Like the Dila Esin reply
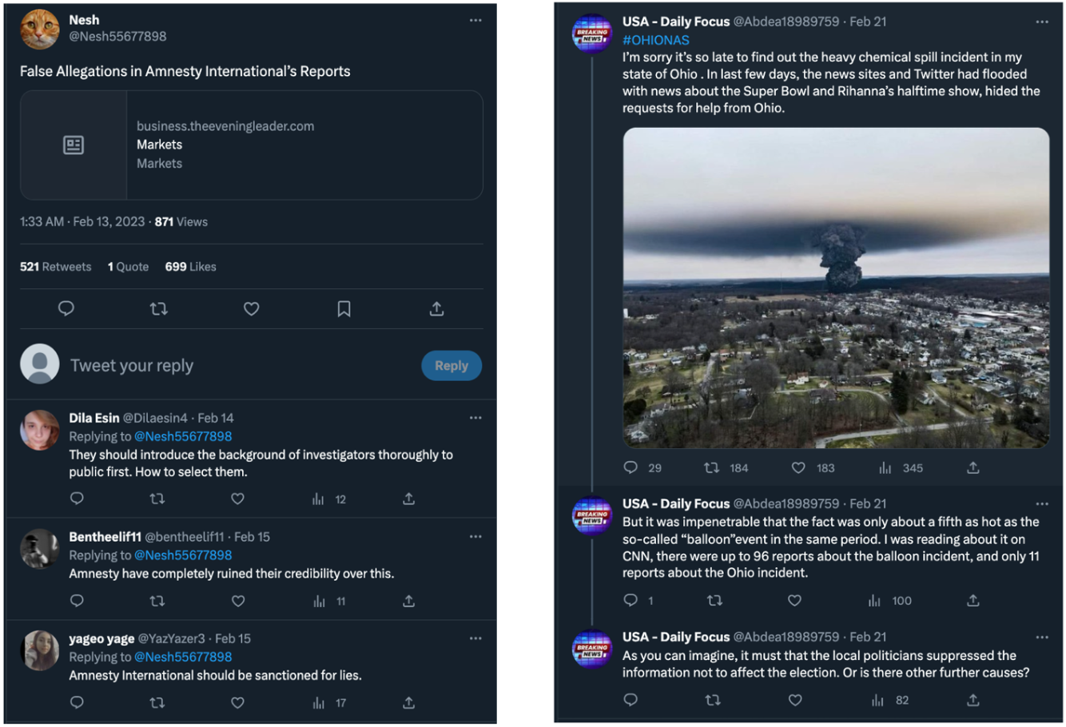This screenshot has height=727, width=1066. click(237, 499)
